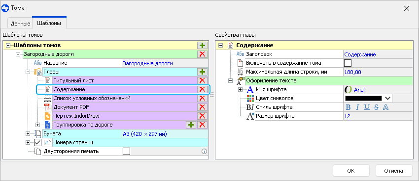The height and width of the screenshot is (181, 419).
Task: Click the Список условных обозначений icon
Action: pos(47,98)
